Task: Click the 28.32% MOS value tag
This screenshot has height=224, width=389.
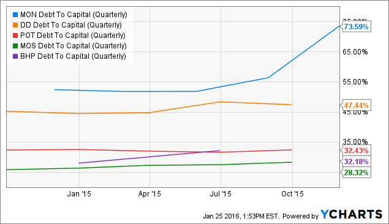Action: click(x=357, y=173)
